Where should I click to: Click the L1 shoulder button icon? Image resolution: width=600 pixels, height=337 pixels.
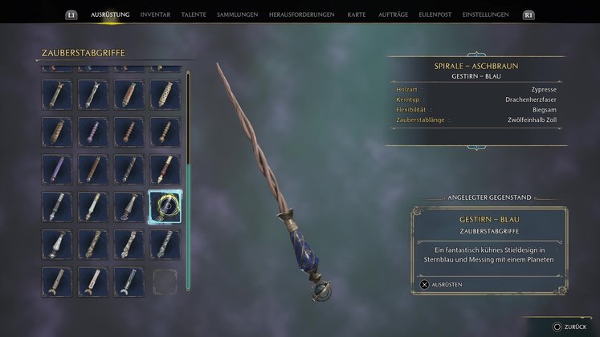pyautogui.click(x=71, y=15)
